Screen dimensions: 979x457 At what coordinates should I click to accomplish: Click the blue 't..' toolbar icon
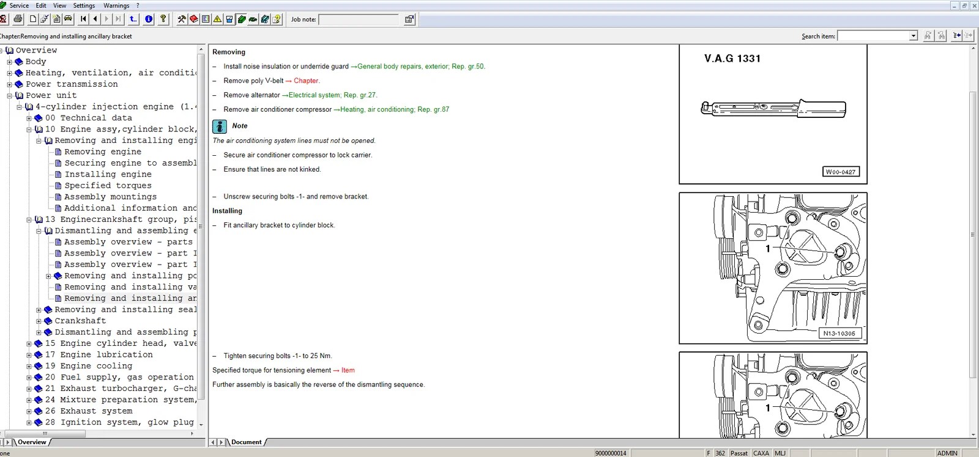133,19
